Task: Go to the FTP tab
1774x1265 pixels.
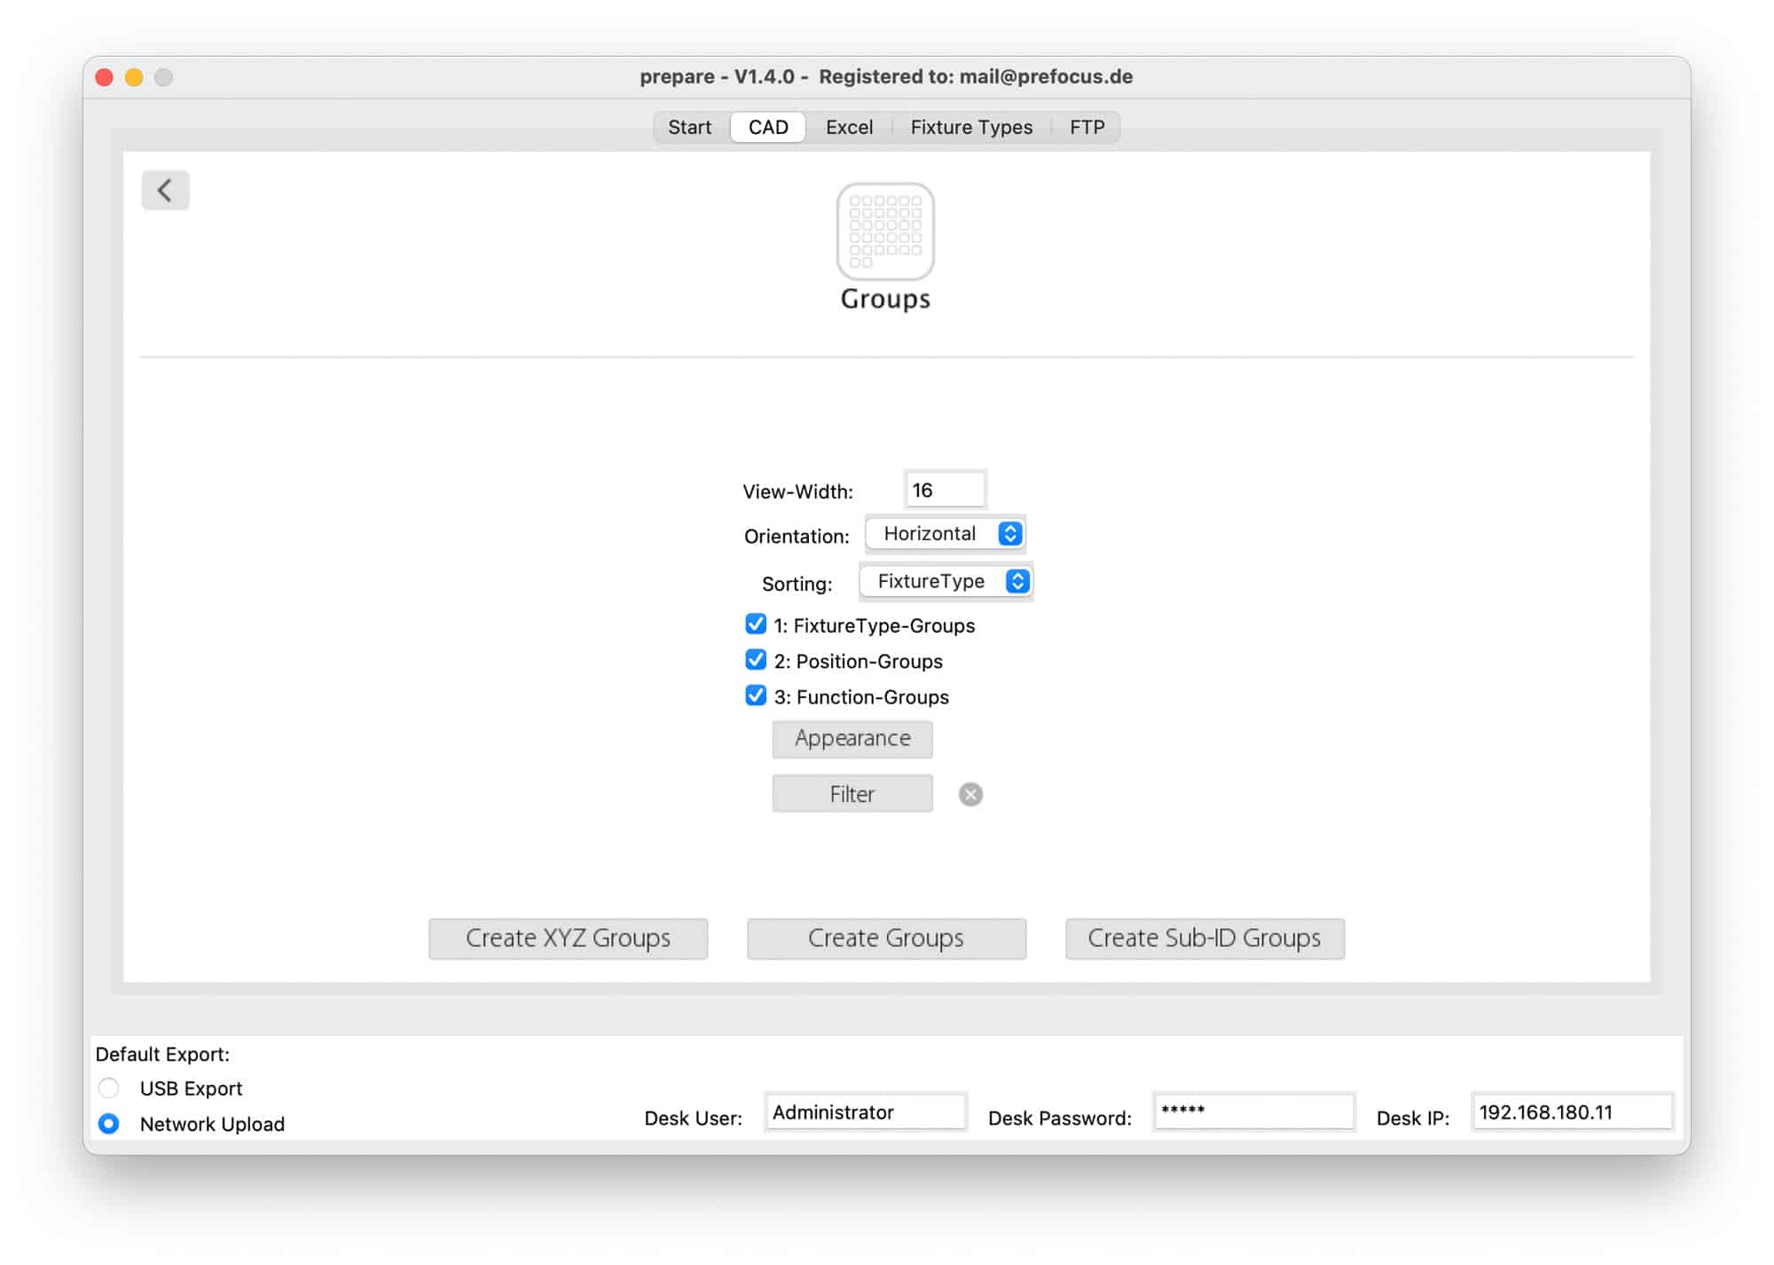Action: click(x=1087, y=127)
